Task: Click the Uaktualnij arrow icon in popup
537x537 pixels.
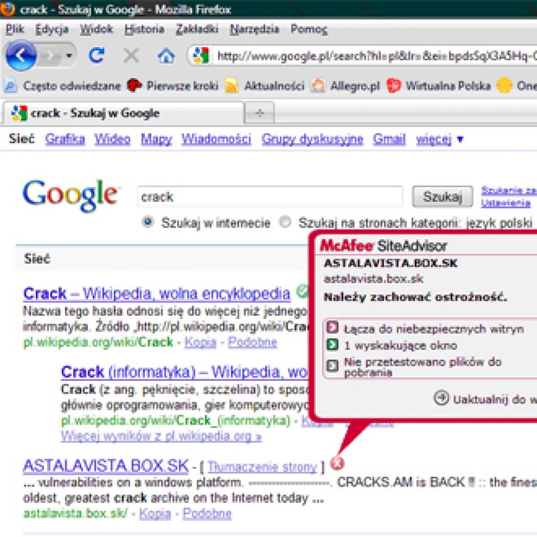Action: pos(441,398)
